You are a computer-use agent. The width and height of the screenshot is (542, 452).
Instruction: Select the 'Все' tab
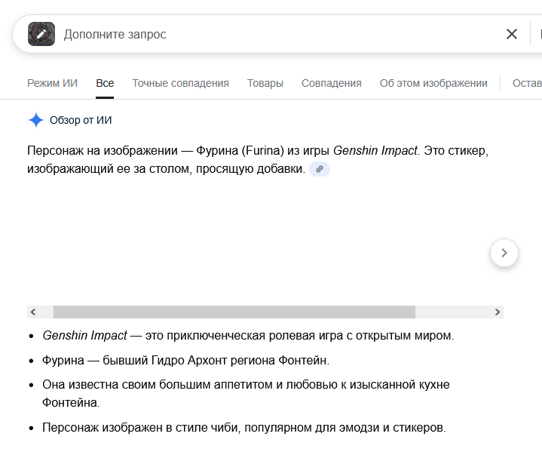[x=105, y=83]
